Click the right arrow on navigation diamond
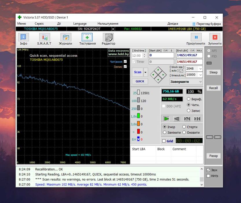 tap(163, 75)
